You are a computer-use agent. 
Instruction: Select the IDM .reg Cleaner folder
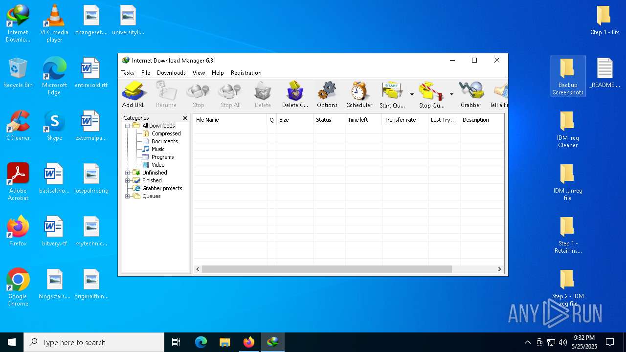(x=567, y=129)
